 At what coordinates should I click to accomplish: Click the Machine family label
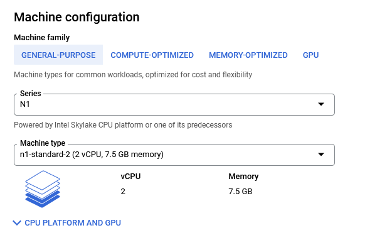pyautogui.click(x=42, y=38)
